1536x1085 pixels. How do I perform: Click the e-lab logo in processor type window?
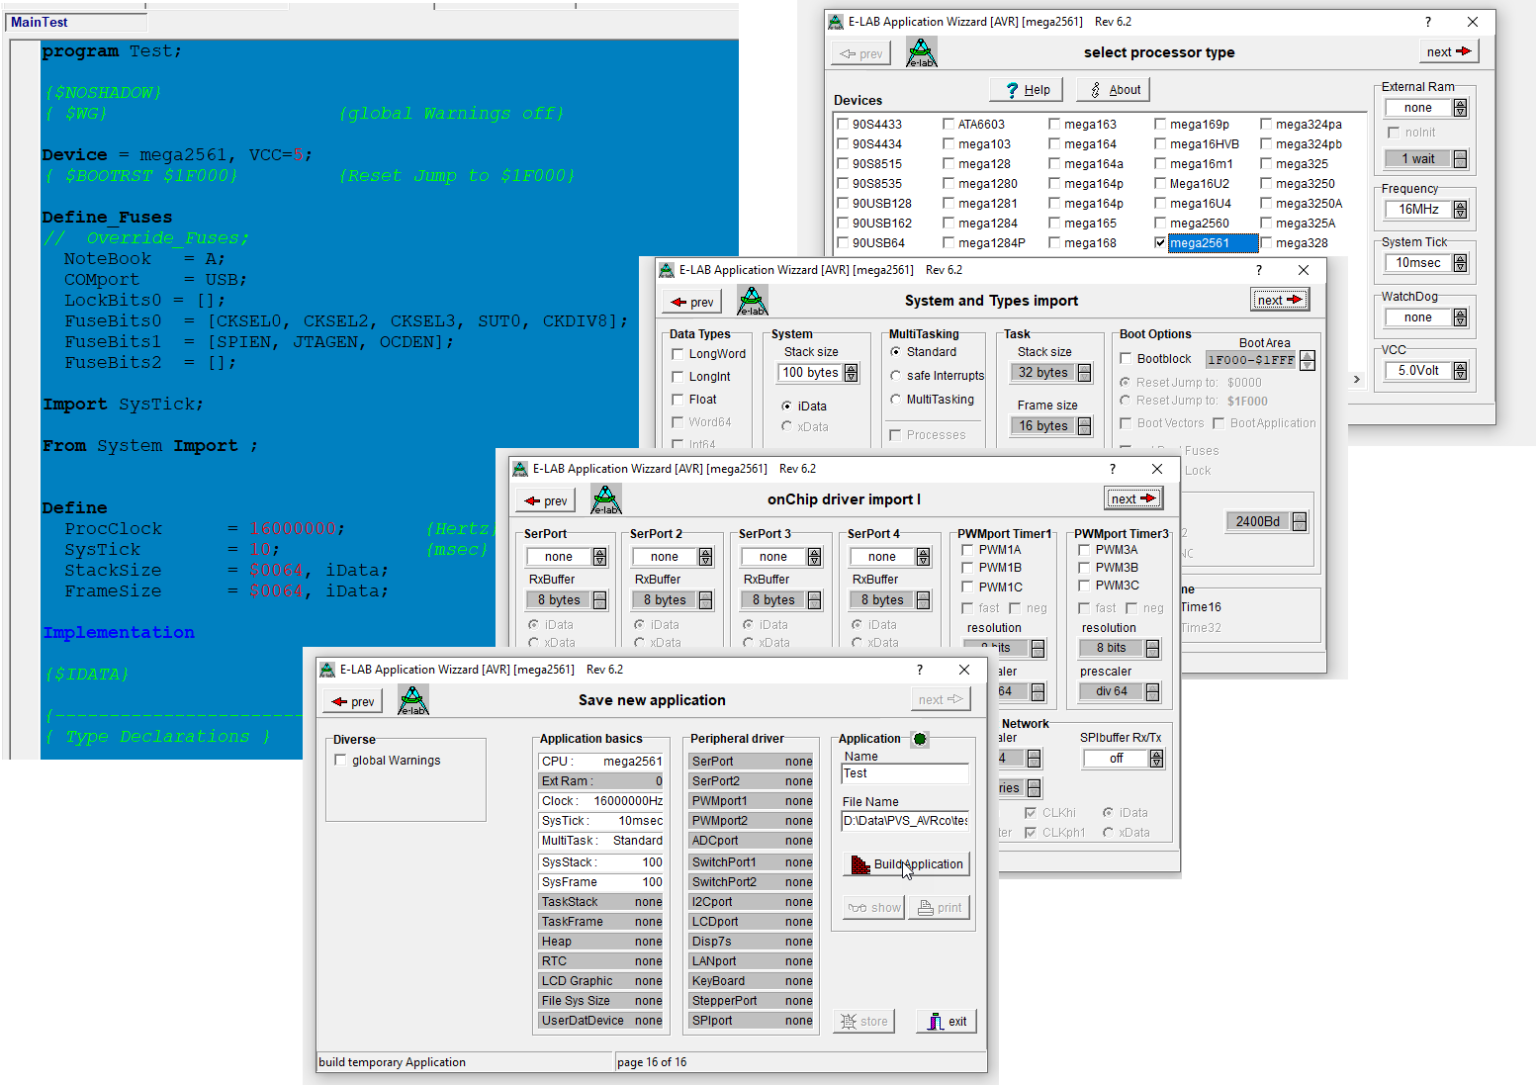pyautogui.click(x=921, y=52)
